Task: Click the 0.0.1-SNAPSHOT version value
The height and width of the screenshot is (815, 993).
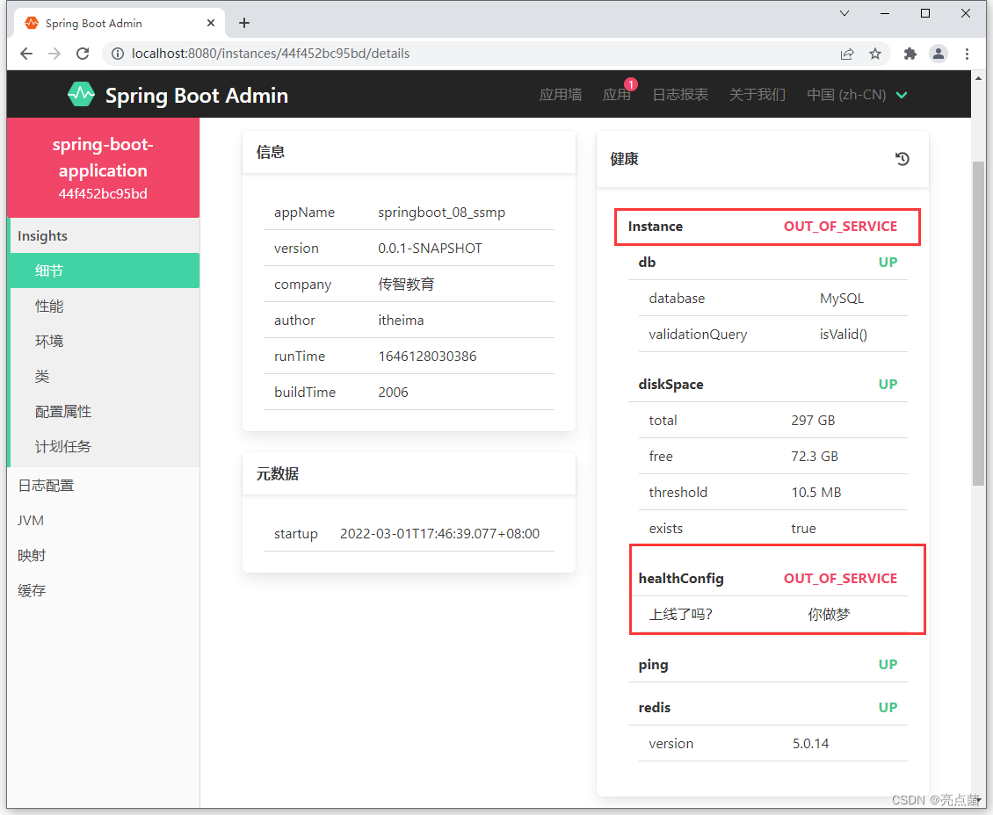Action: pyautogui.click(x=430, y=249)
